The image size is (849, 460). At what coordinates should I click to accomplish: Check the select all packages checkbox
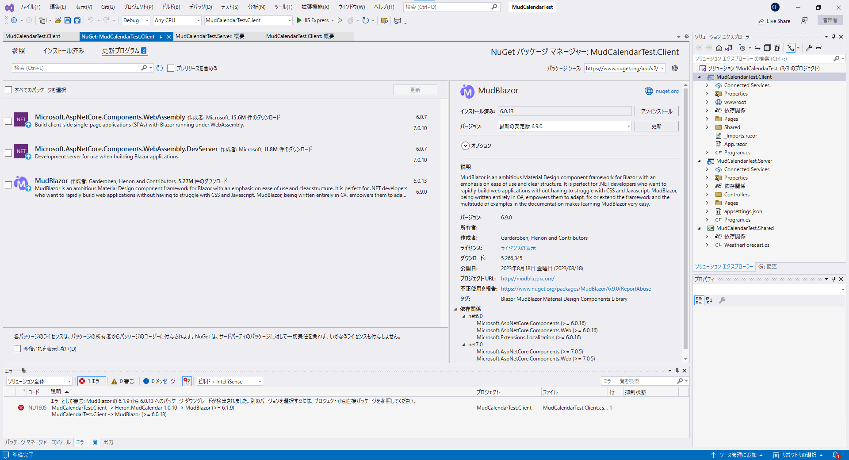(x=8, y=90)
